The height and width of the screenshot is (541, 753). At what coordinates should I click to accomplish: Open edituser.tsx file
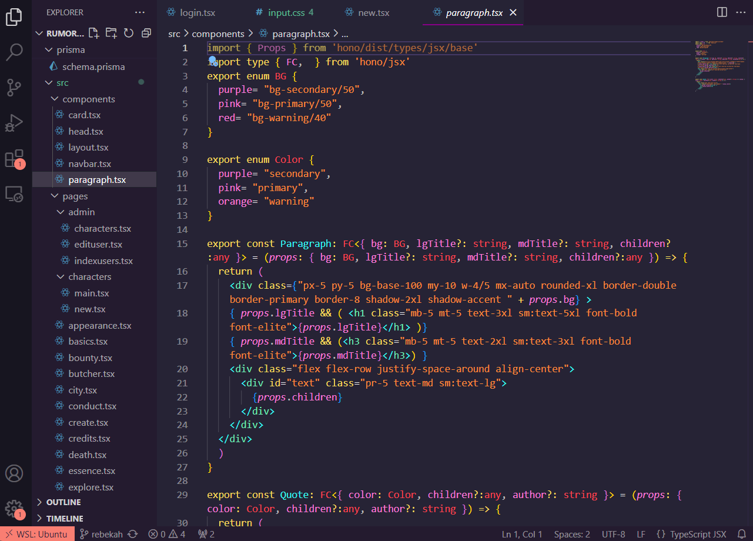click(x=98, y=244)
